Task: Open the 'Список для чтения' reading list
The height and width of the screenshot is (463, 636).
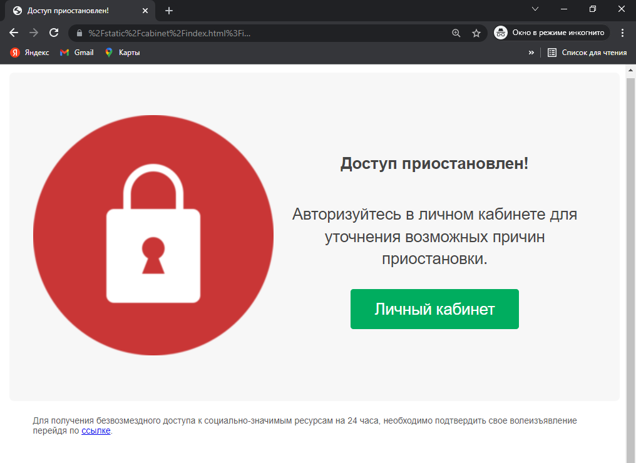Action: point(587,53)
